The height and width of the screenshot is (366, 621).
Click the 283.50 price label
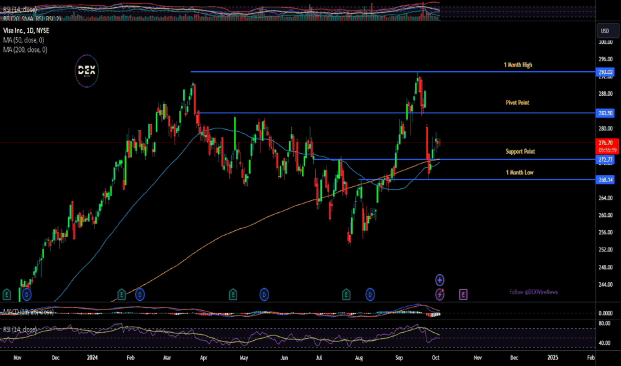pyautogui.click(x=606, y=113)
